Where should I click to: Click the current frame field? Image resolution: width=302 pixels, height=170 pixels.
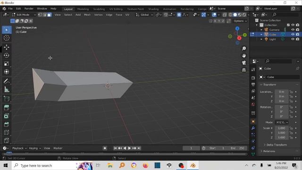tap(191, 148)
